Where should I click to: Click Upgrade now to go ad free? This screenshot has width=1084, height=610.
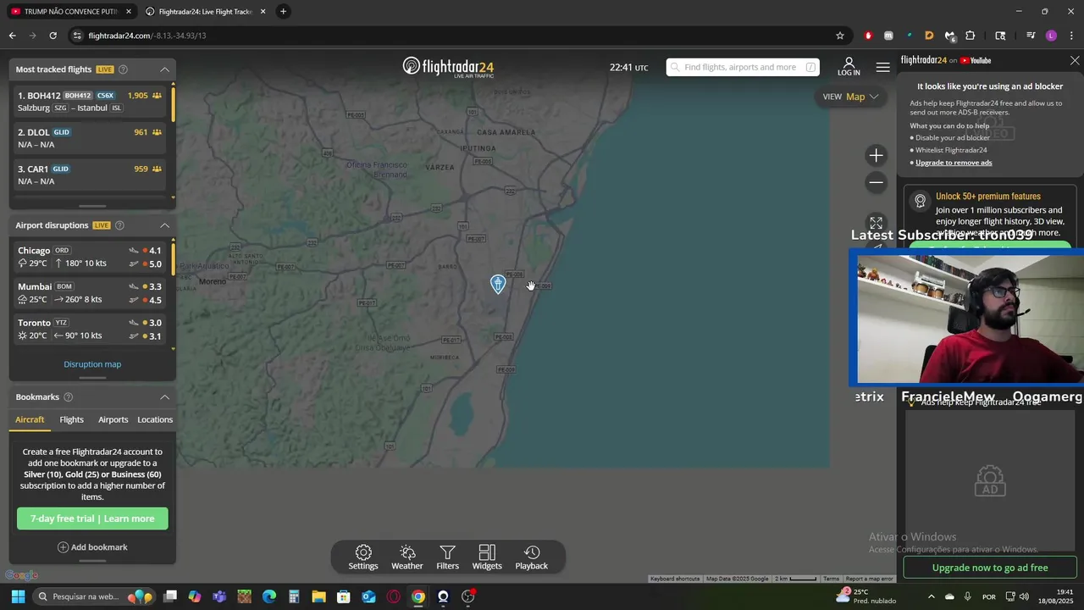[990, 568]
